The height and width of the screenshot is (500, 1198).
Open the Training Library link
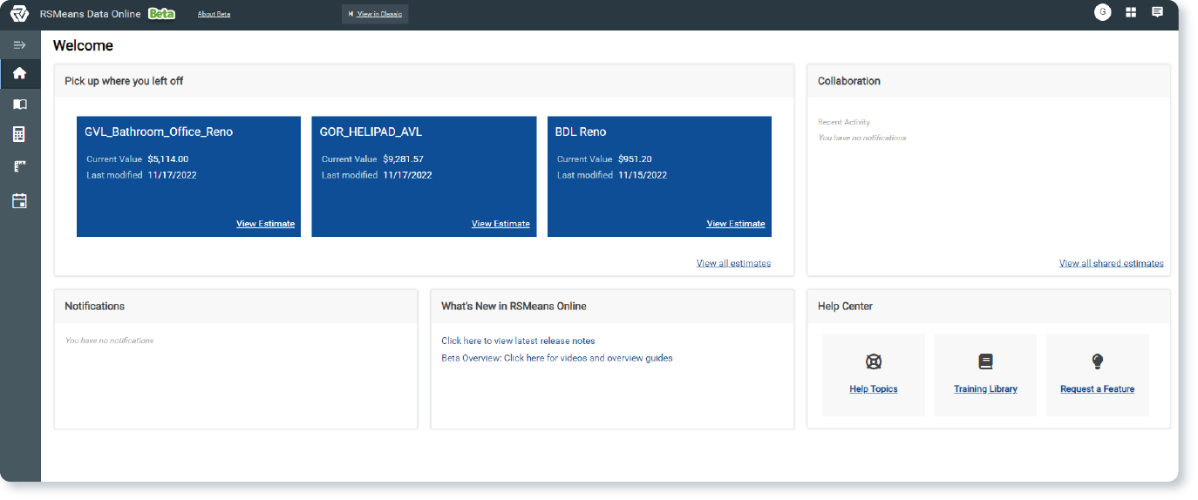[985, 389]
